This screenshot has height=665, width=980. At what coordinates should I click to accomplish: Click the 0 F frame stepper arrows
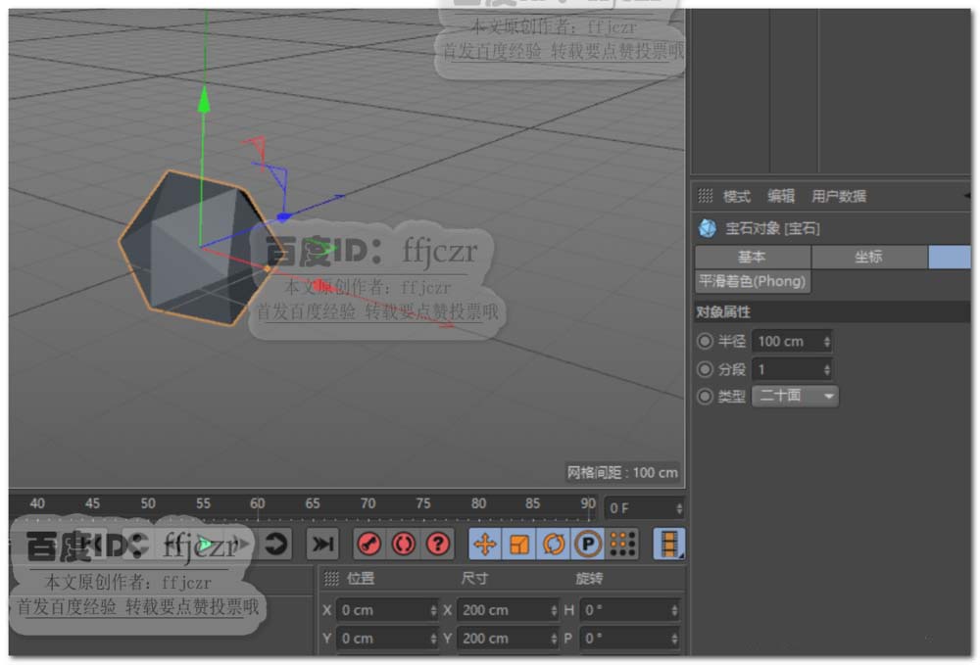[x=679, y=508]
